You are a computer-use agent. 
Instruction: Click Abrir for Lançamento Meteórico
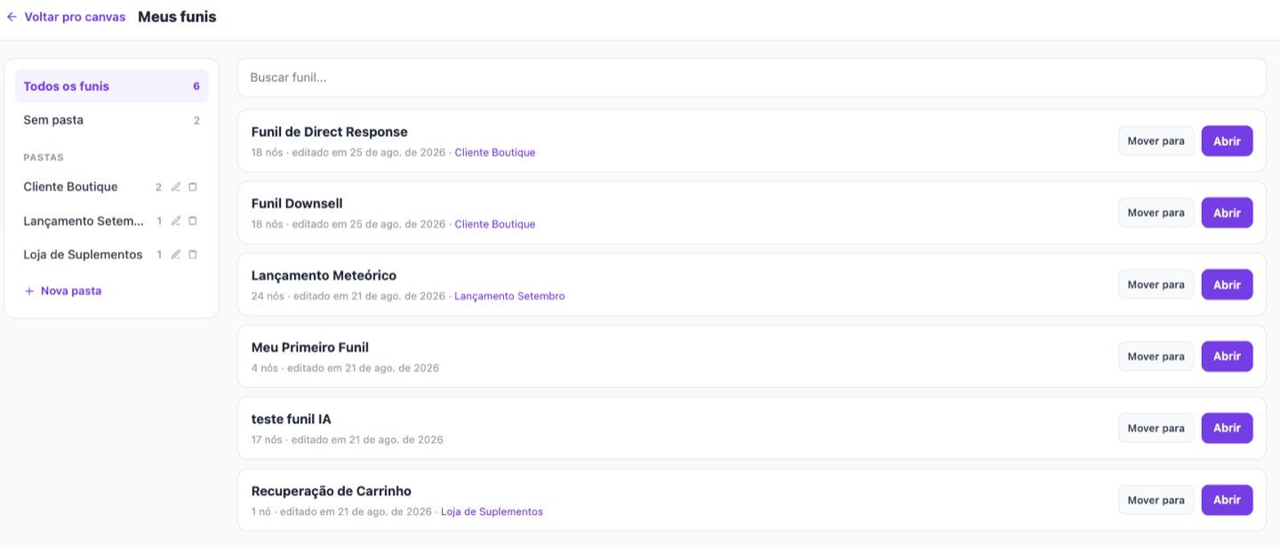pos(1227,285)
